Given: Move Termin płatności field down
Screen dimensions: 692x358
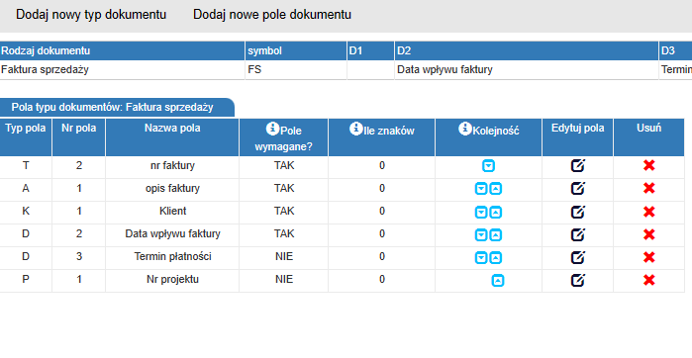Looking at the screenshot, I should (x=481, y=257).
